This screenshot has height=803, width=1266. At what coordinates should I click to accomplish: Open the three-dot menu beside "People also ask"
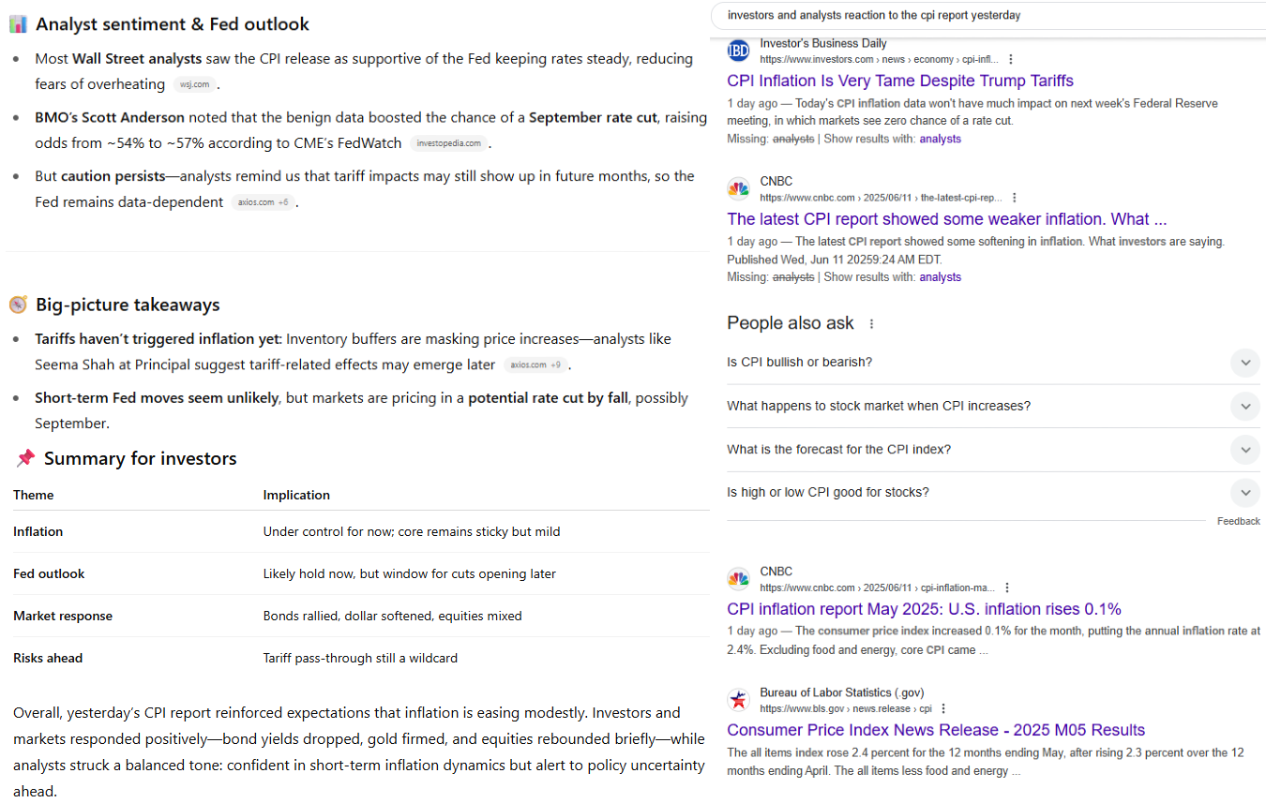[x=871, y=323]
